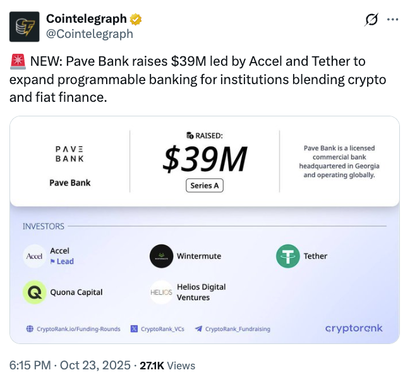Viewport: 410px width, 382px height.
Task: Click the $39M raised amount
Action: click(x=204, y=159)
